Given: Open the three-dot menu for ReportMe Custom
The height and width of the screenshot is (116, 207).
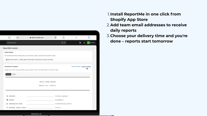Looking at the screenshot, I should [94, 48].
